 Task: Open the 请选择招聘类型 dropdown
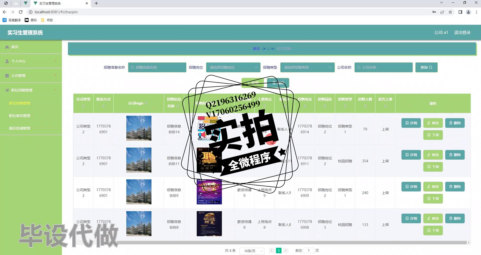coord(307,67)
